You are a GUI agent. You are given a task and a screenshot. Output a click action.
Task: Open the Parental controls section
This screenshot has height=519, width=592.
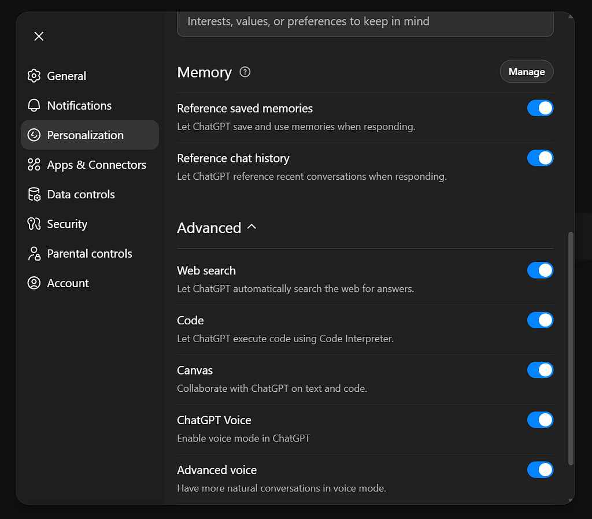[90, 253]
